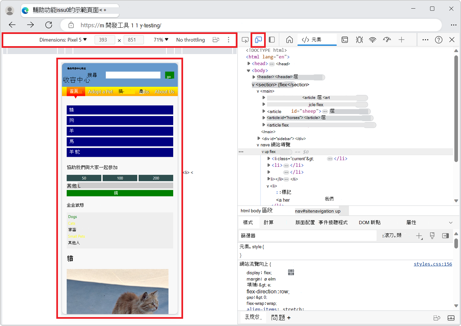Viewport: 461px width, 326px height.
Task: Toggle the activity bar panel icon
Action: point(272,40)
